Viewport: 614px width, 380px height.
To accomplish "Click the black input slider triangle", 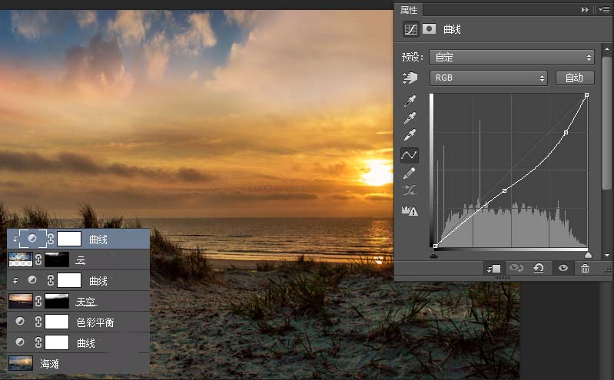I will coord(433,255).
